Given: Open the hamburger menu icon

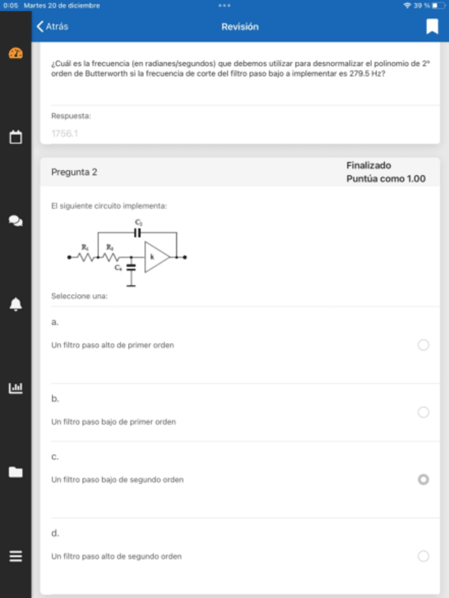Looking at the screenshot, I should 16,556.
